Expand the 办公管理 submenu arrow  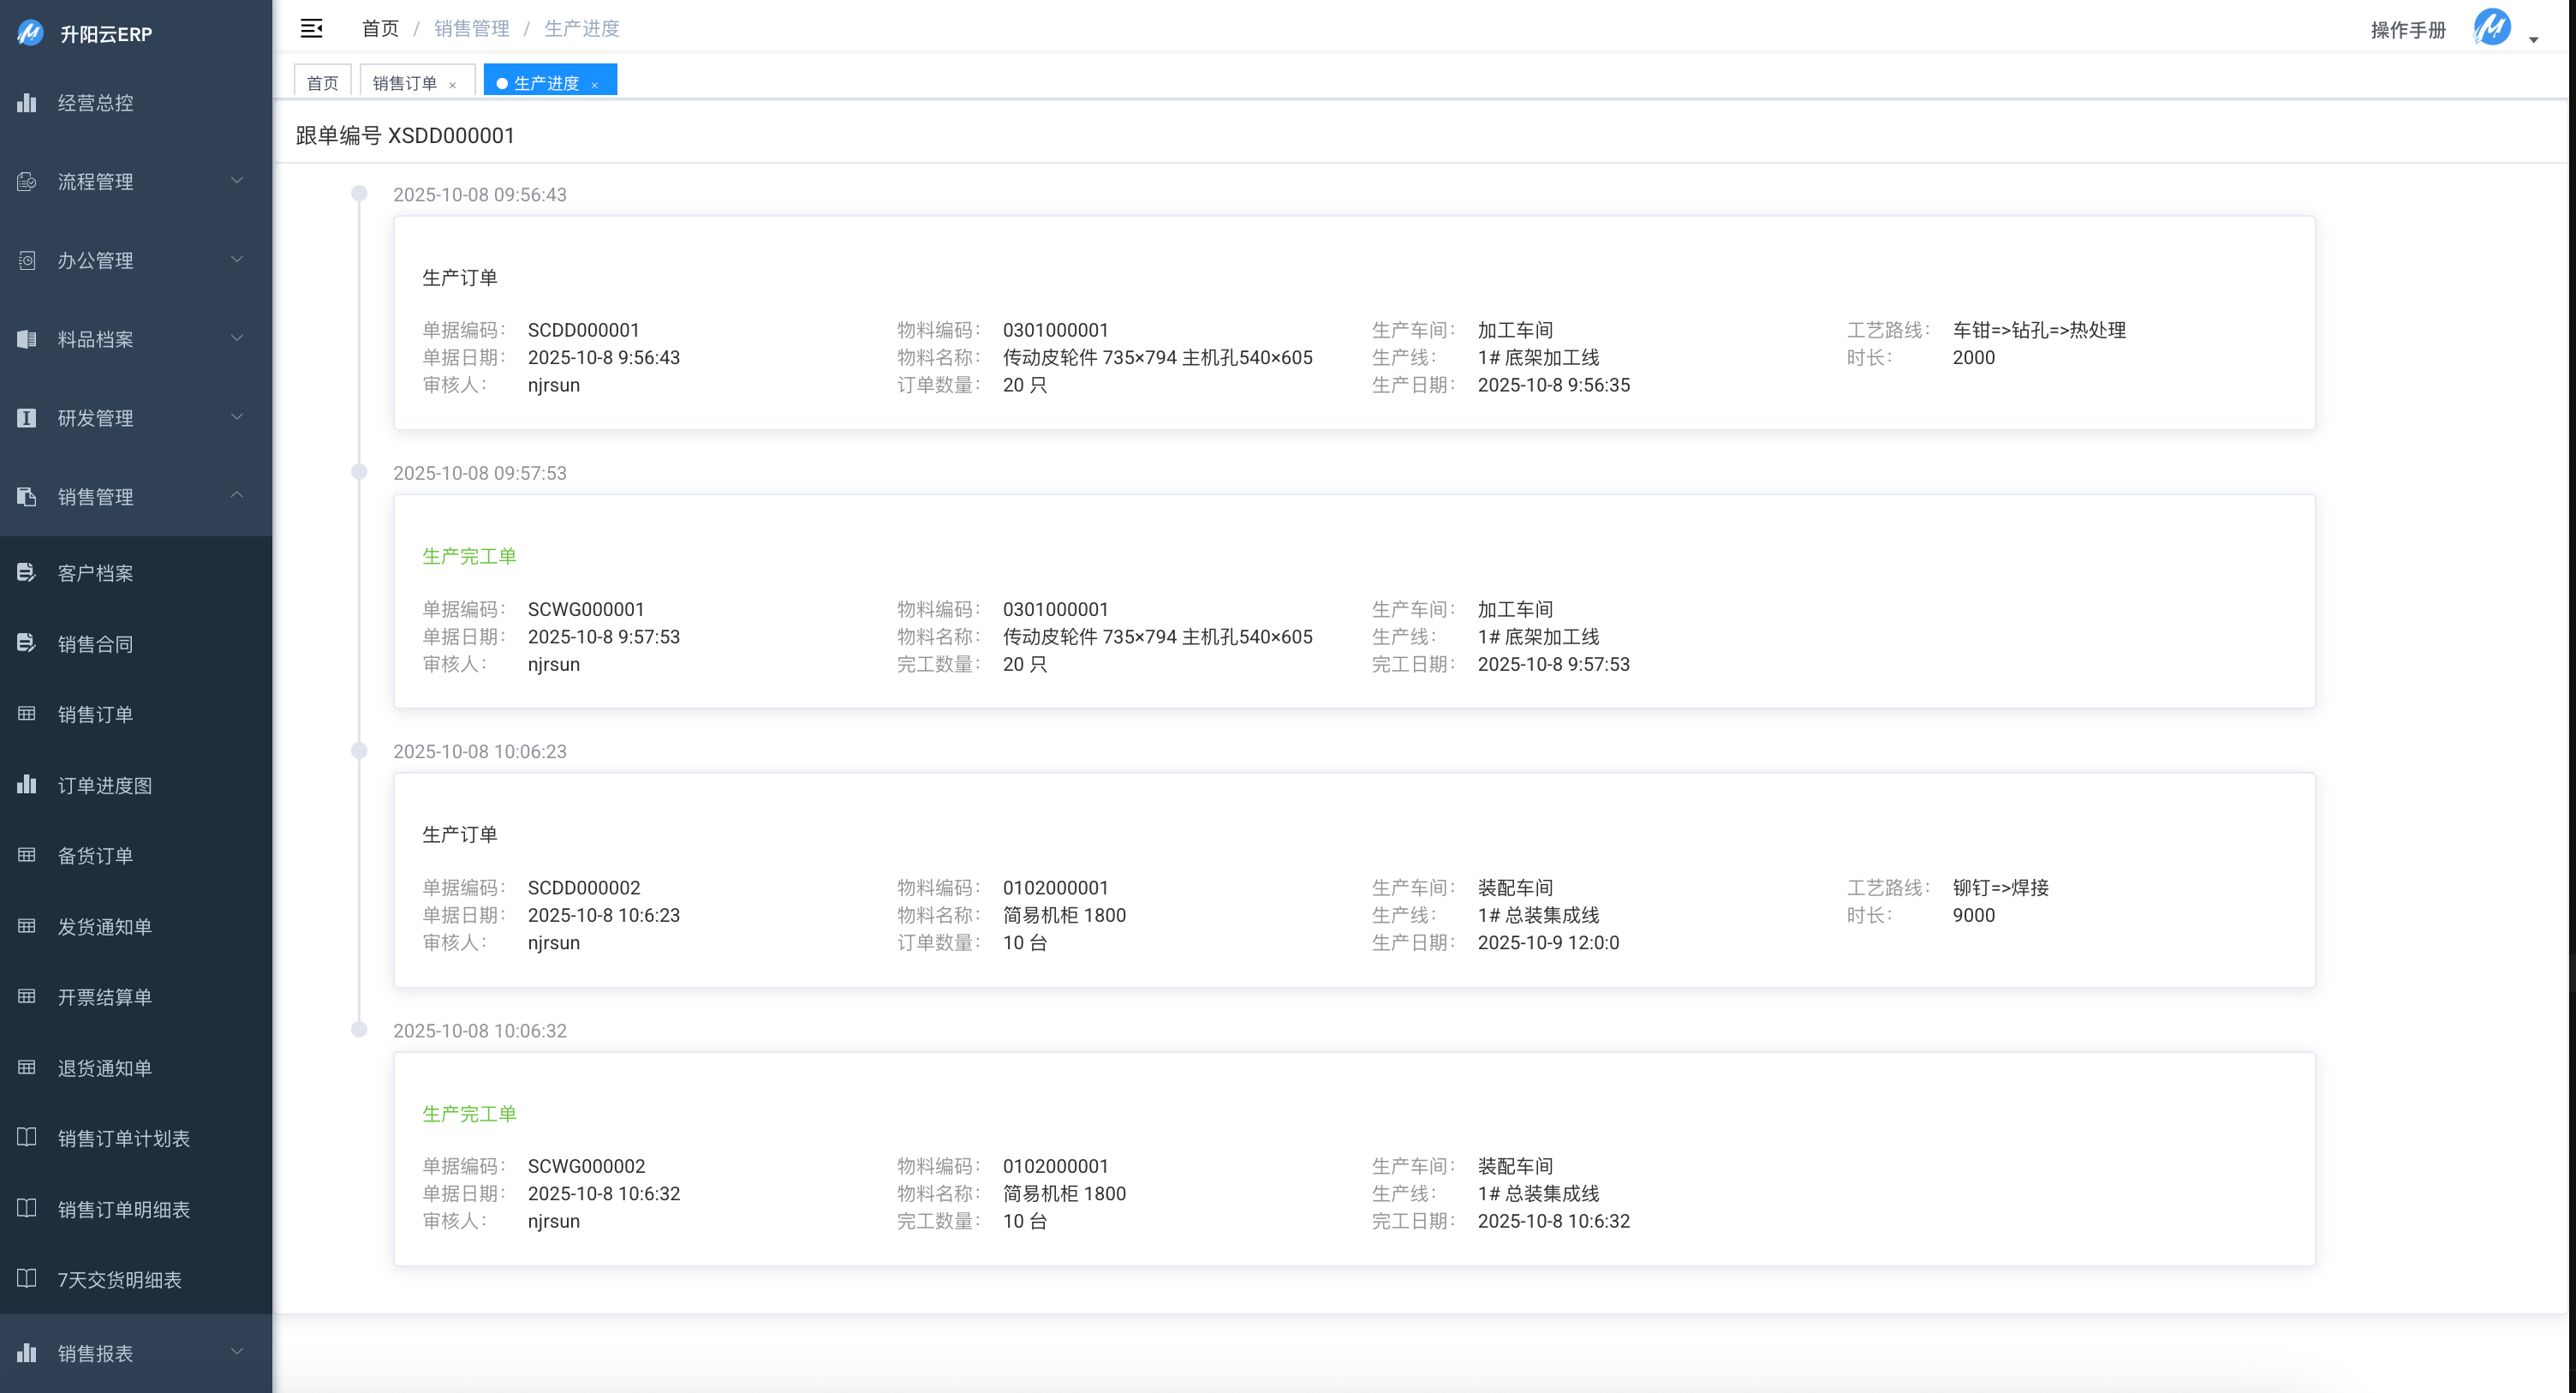coord(237,260)
